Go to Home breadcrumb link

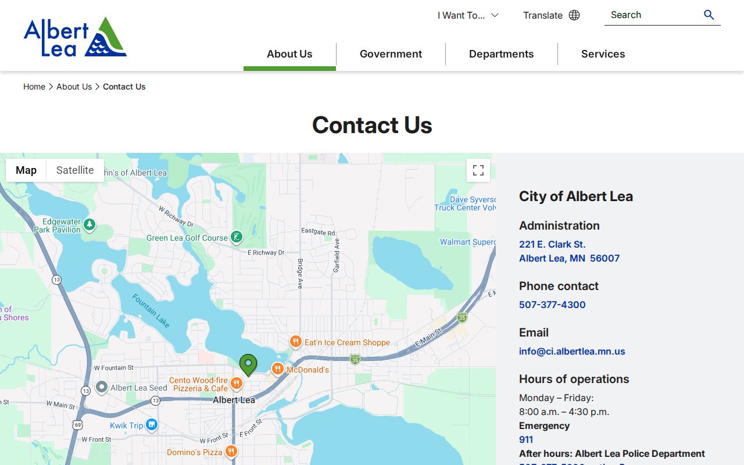[x=34, y=87]
